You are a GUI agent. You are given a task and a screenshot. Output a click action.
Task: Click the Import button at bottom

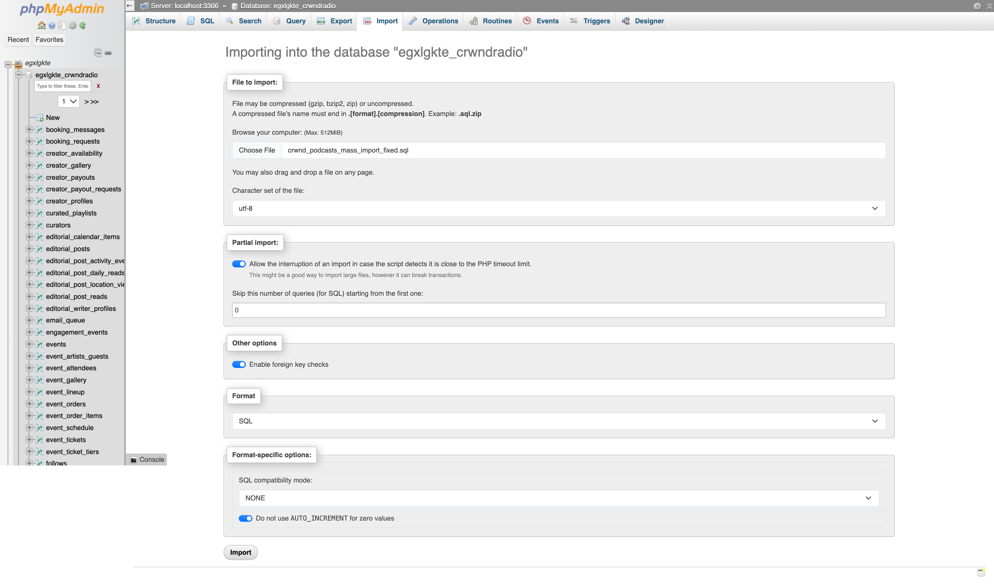coord(241,552)
